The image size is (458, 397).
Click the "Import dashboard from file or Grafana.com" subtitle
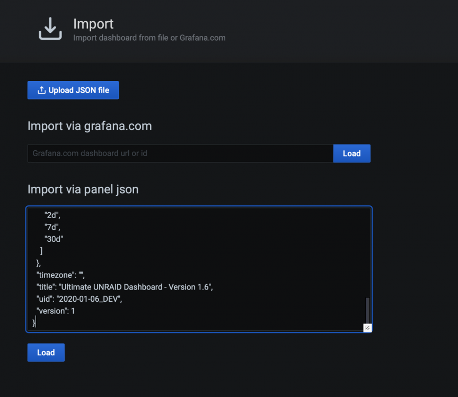[x=149, y=38]
